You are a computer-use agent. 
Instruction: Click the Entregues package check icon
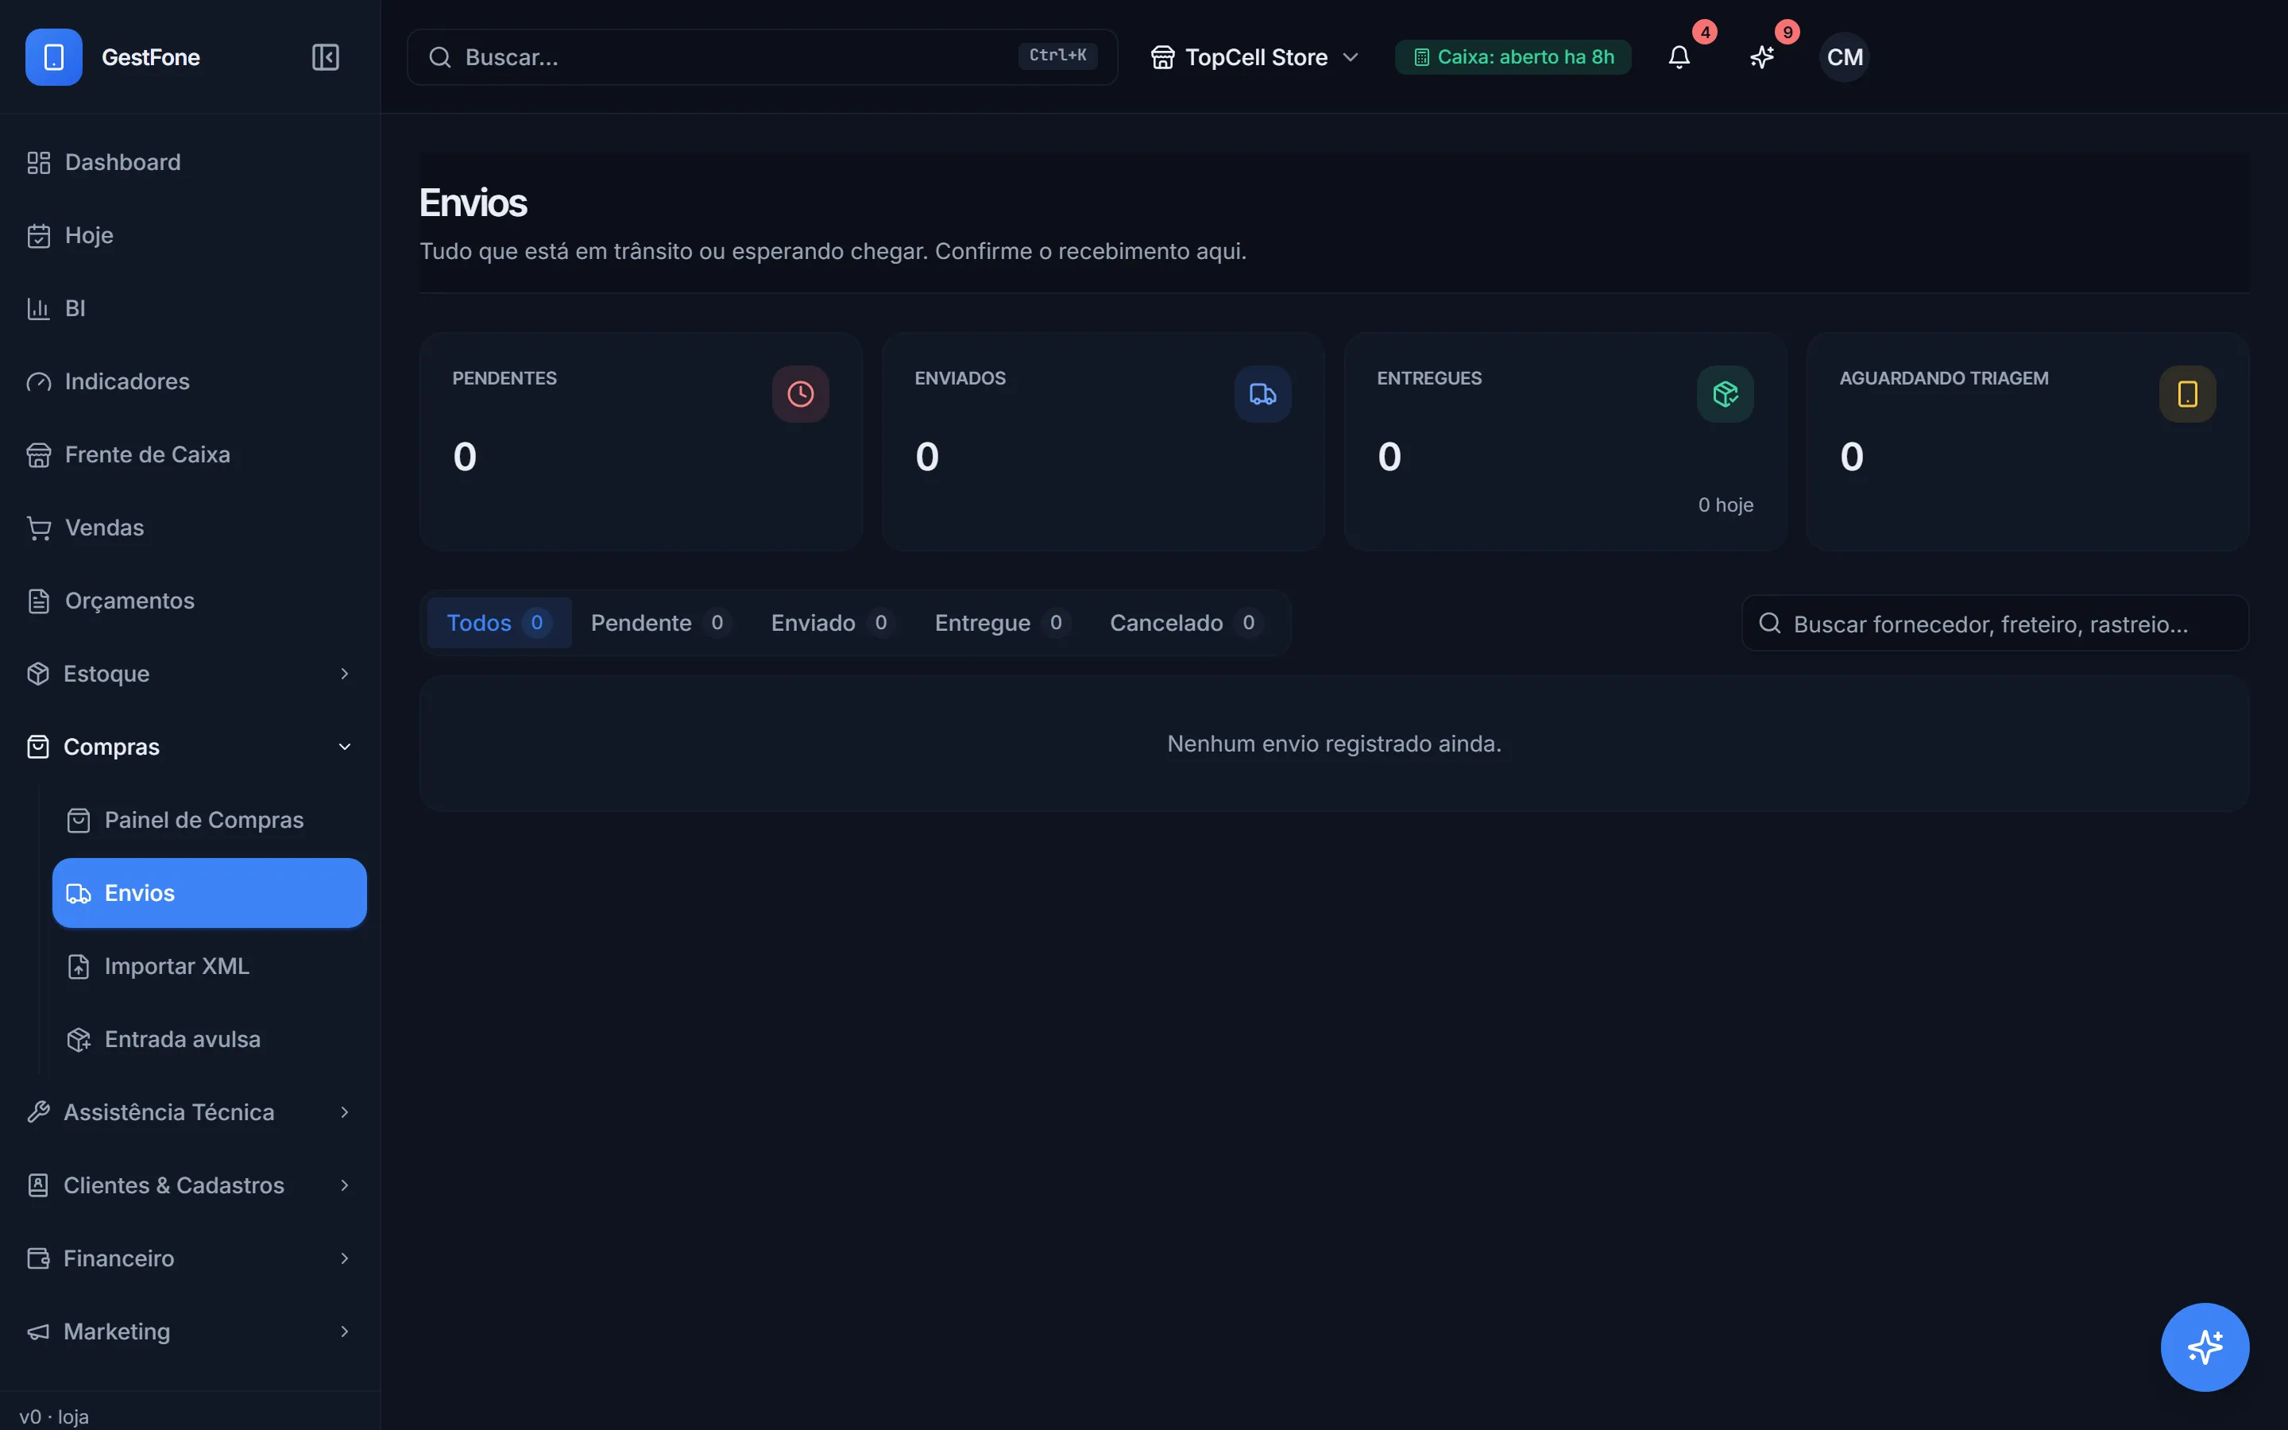point(1726,393)
